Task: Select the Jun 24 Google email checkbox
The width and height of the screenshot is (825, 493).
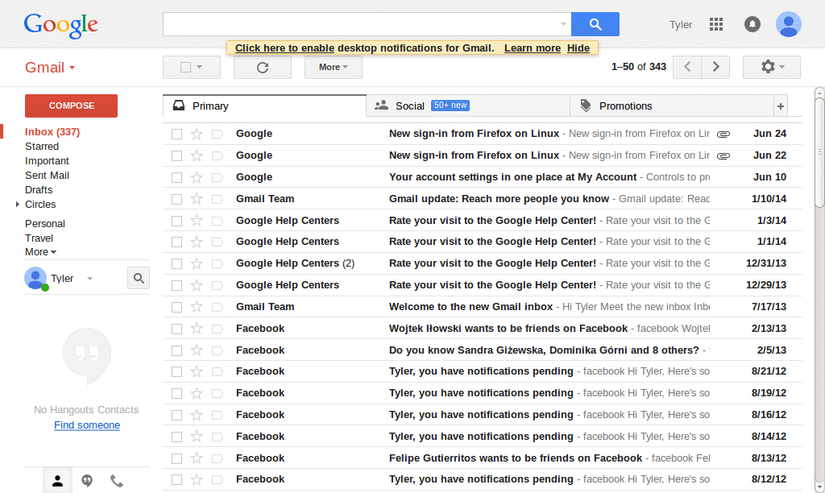Action: click(176, 135)
